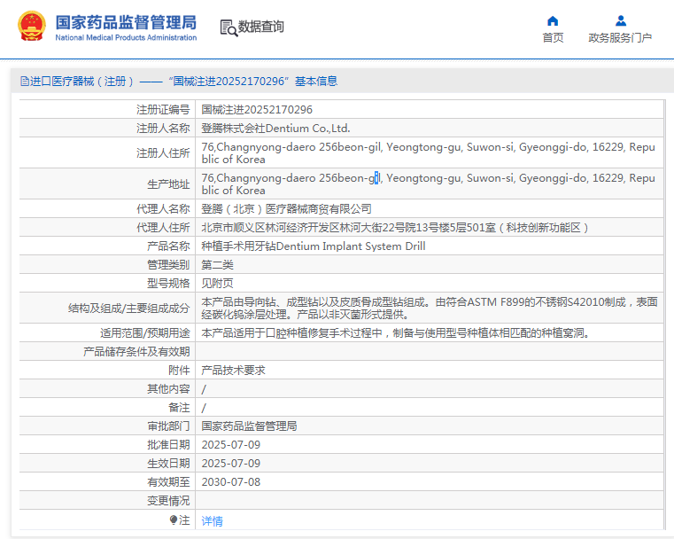
Task: Open the 详情 details link
Action: pyautogui.click(x=213, y=520)
